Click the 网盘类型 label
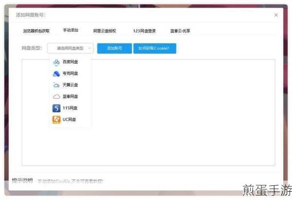Screen dimensions: 292x200 32,48
